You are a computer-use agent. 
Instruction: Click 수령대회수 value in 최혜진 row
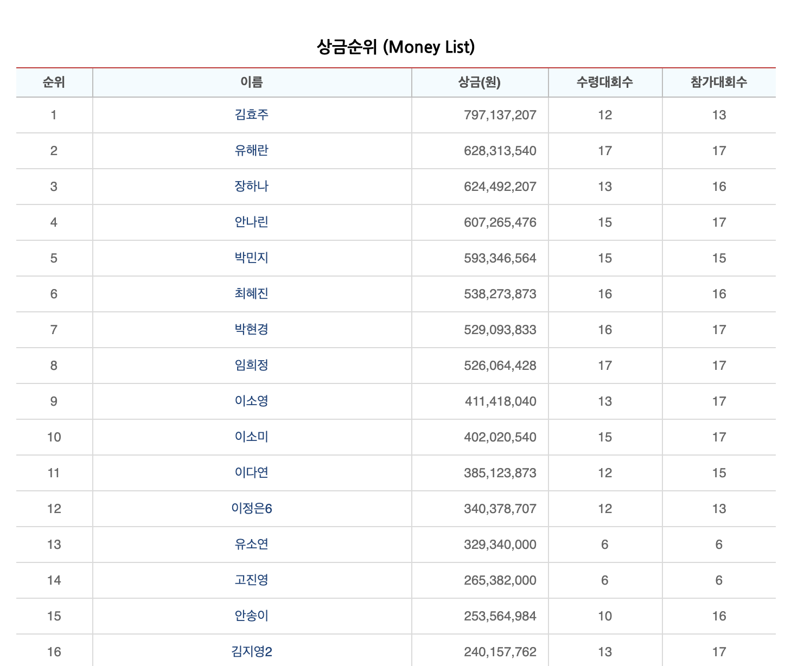click(605, 294)
